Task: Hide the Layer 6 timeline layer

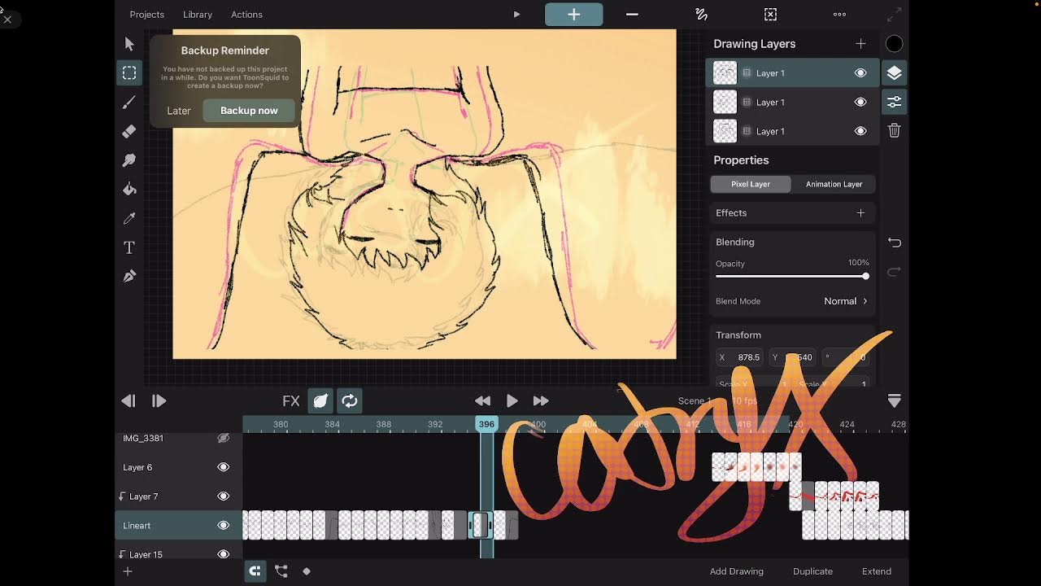Action: [x=223, y=467]
